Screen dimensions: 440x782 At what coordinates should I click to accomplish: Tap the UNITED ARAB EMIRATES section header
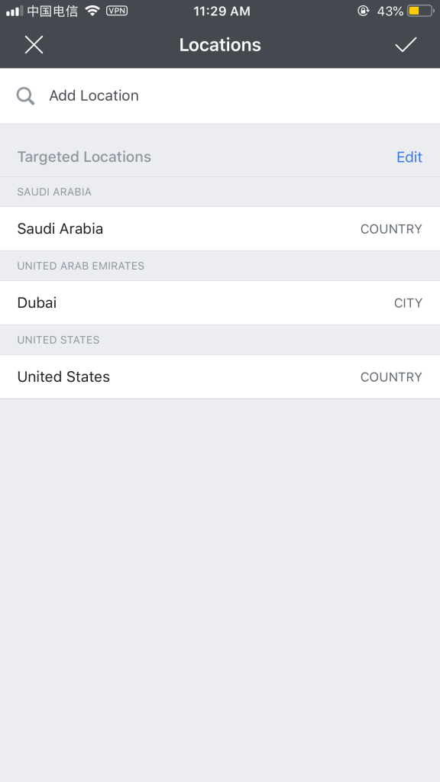click(81, 266)
